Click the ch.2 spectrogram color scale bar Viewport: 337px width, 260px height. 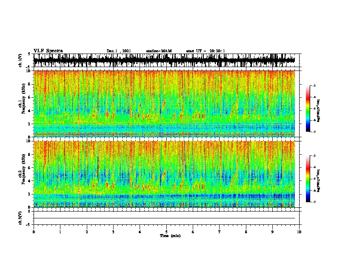[x=308, y=179]
